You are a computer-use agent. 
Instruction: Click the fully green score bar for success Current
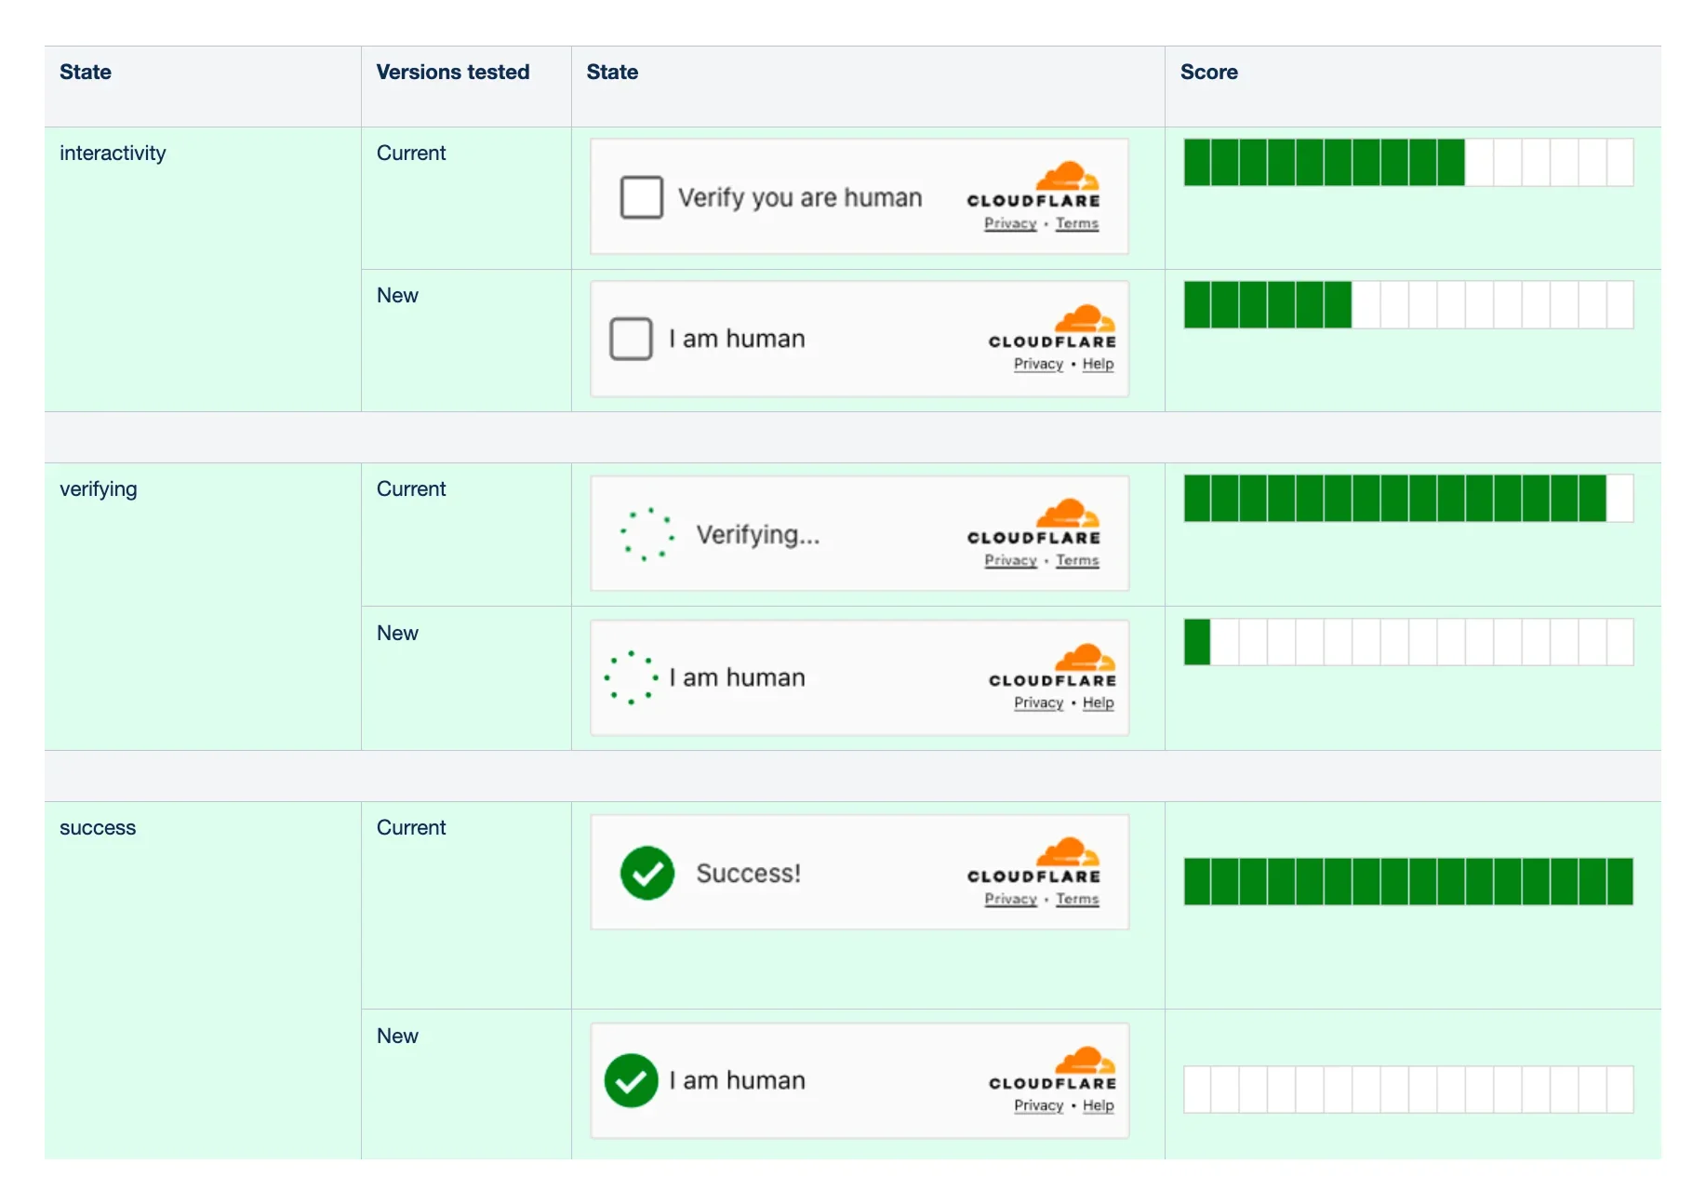click(x=1407, y=881)
